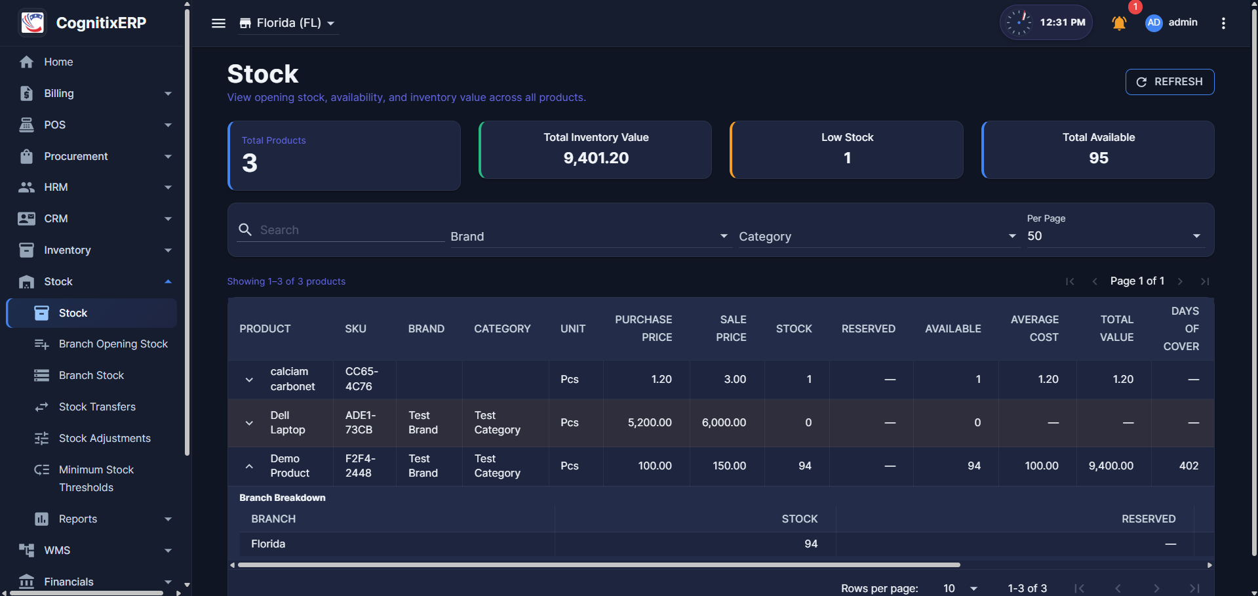
Task: Expand the calciam carbonet row
Action: tap(249, 380)
